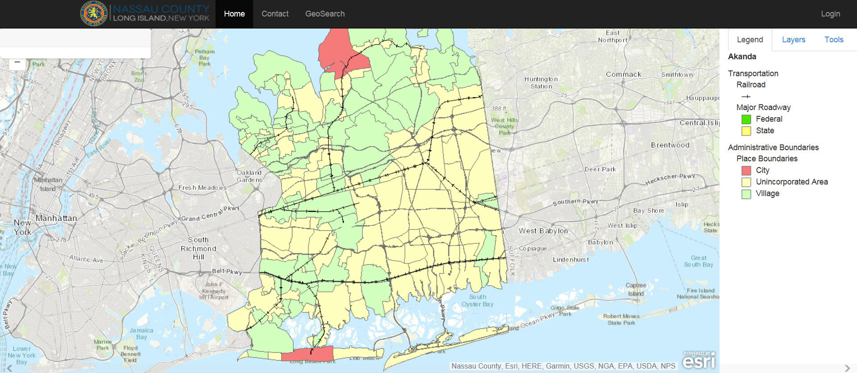The height and width of the screenshot is (373, 857).
Task: Click the map zoom out minus button
Action: (17, 63)
